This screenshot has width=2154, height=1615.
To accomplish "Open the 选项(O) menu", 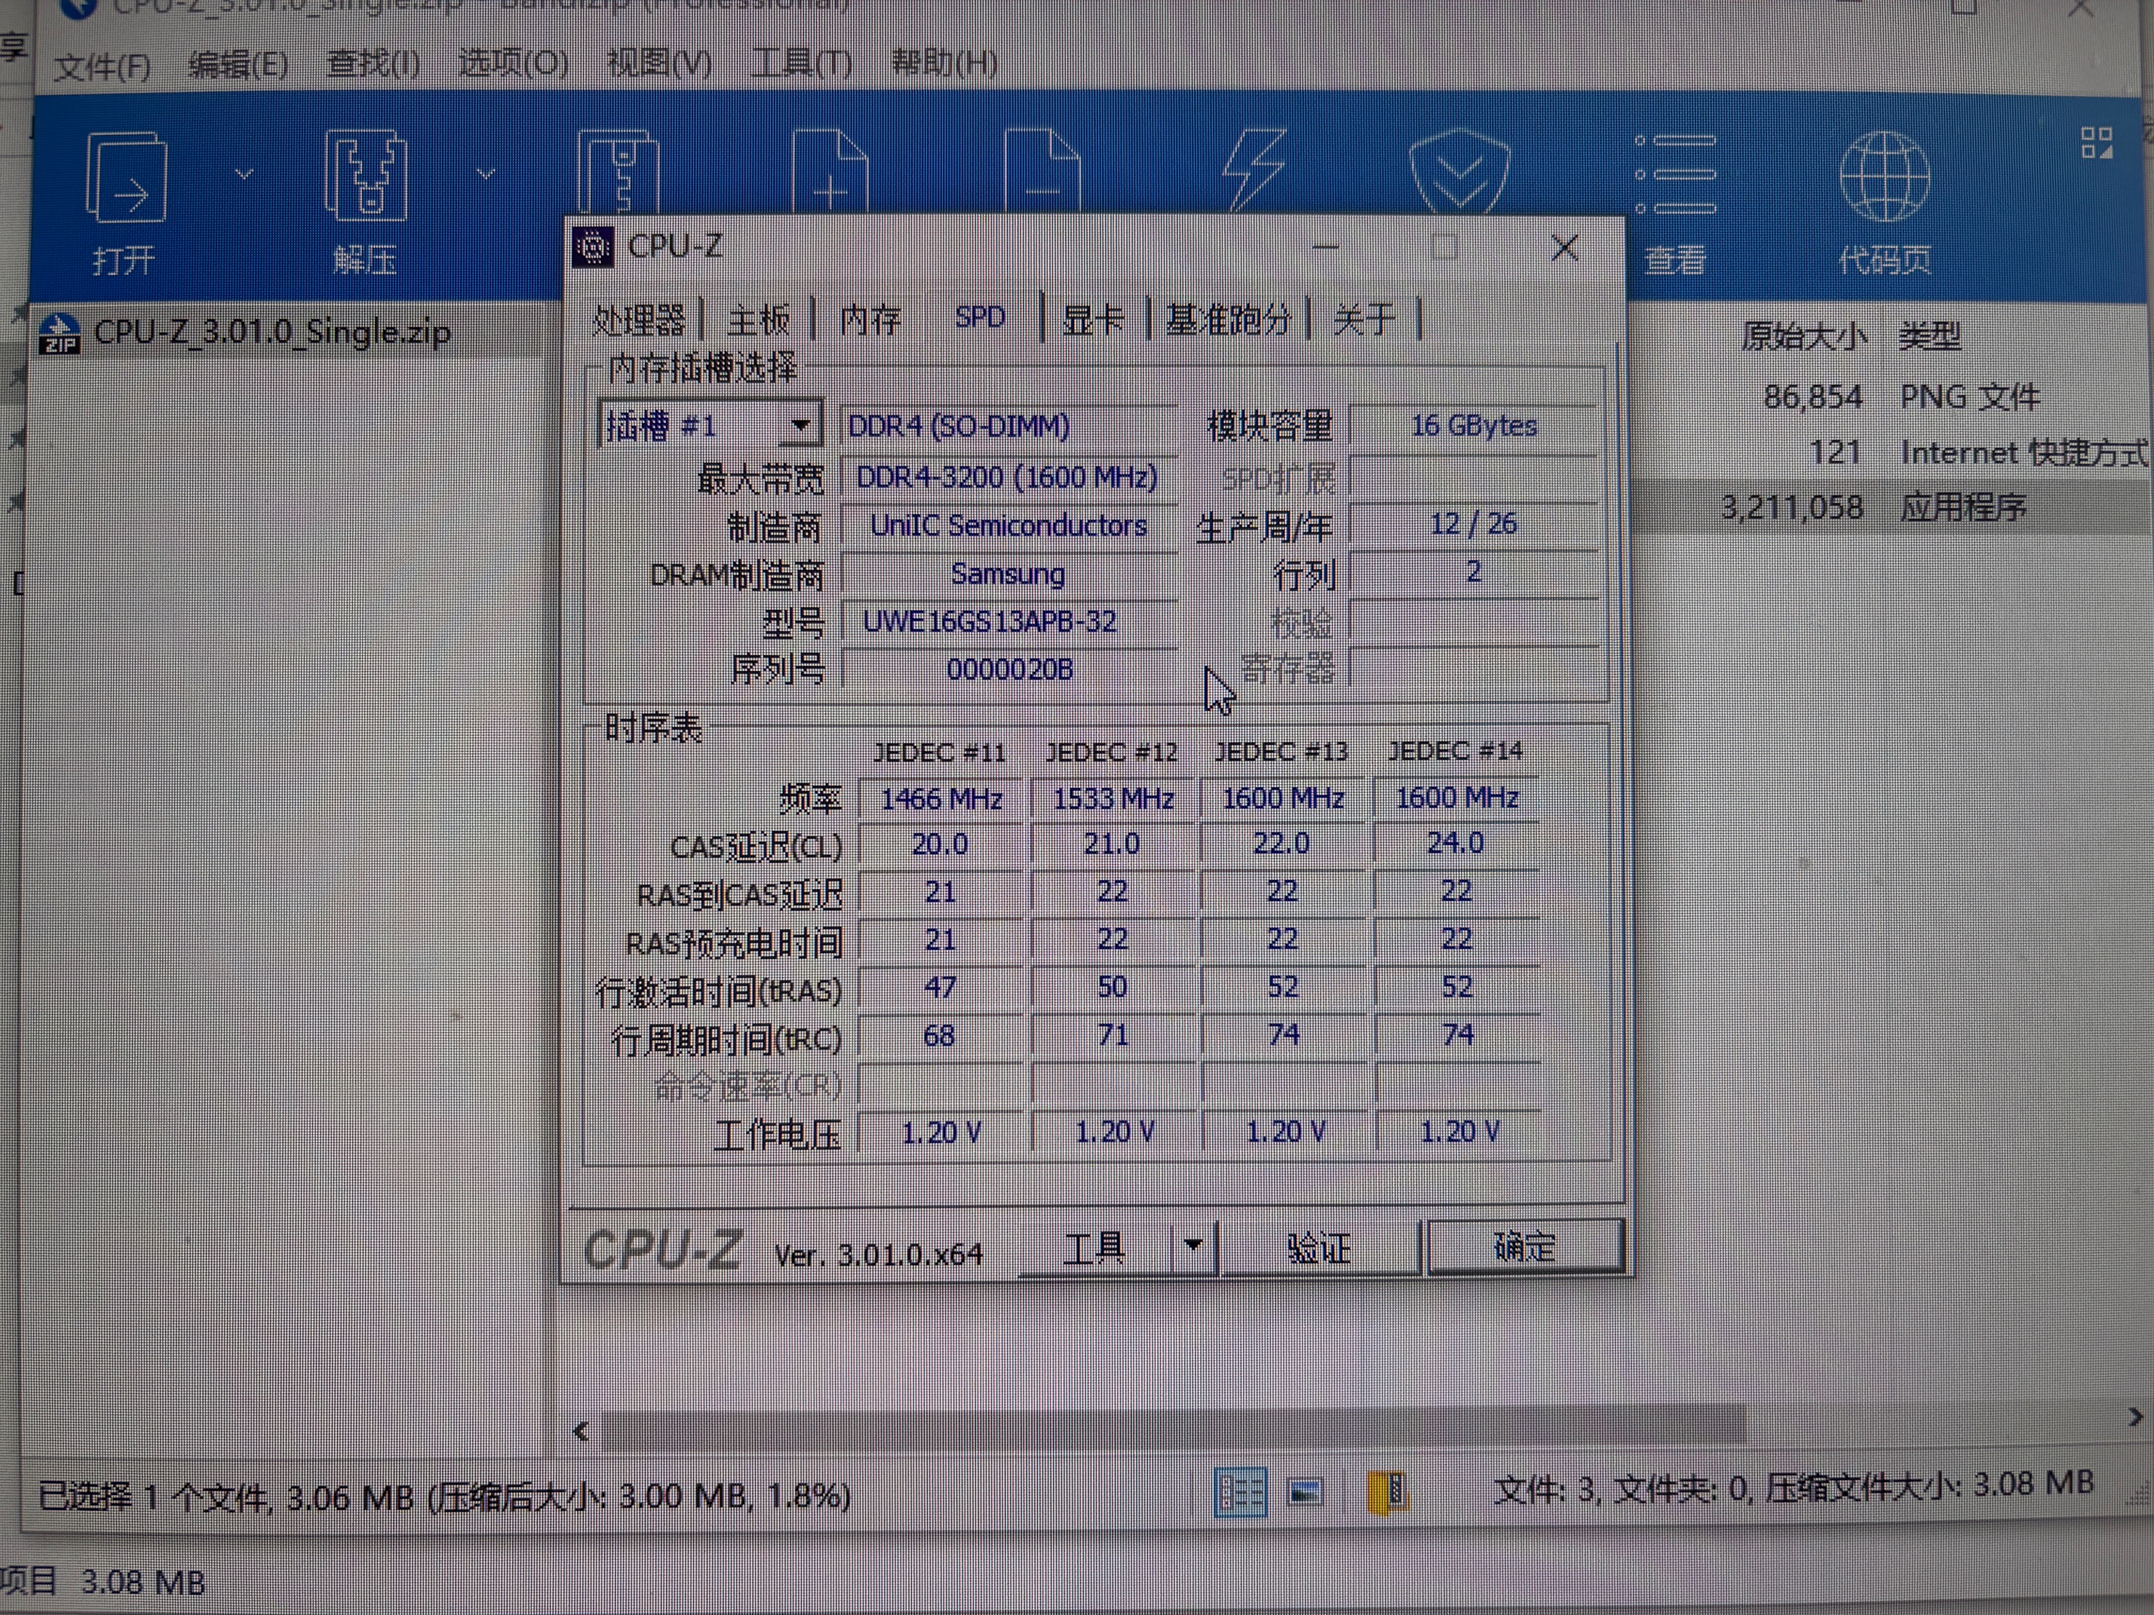I will 513,63.
